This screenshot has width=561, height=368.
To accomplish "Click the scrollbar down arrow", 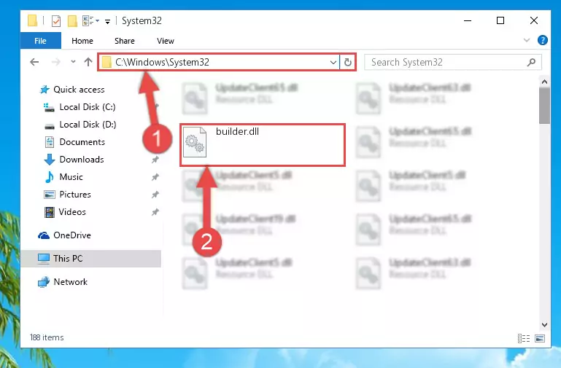I will coord(544,325).
